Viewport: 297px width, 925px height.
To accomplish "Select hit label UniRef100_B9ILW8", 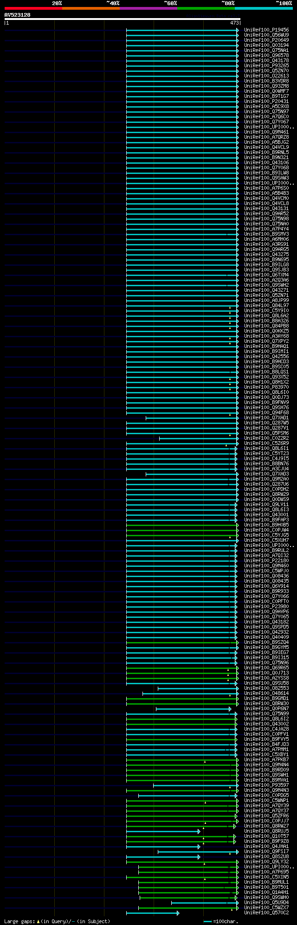I will 266,173.
